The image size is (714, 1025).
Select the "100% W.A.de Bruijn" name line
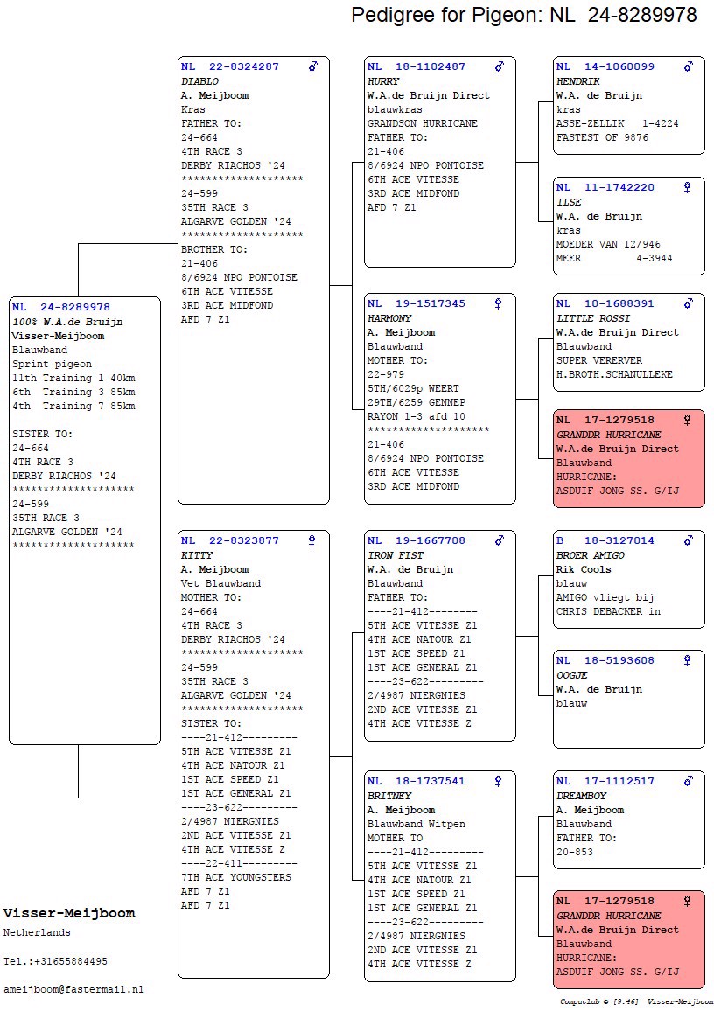(x=67, y=322)
